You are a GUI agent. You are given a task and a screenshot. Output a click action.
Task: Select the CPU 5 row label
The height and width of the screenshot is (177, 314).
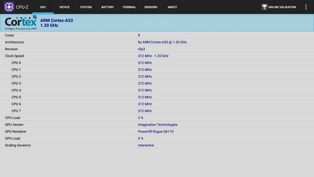(16, 97)
